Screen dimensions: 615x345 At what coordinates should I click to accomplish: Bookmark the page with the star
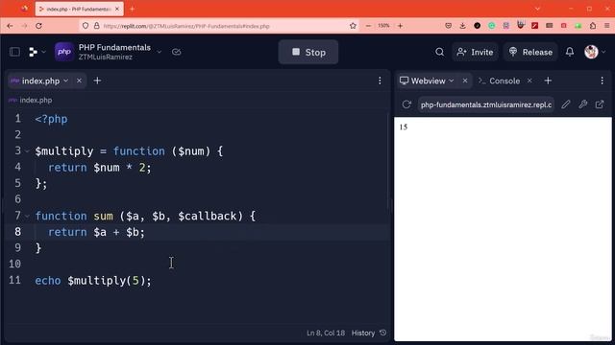[353, 26]
